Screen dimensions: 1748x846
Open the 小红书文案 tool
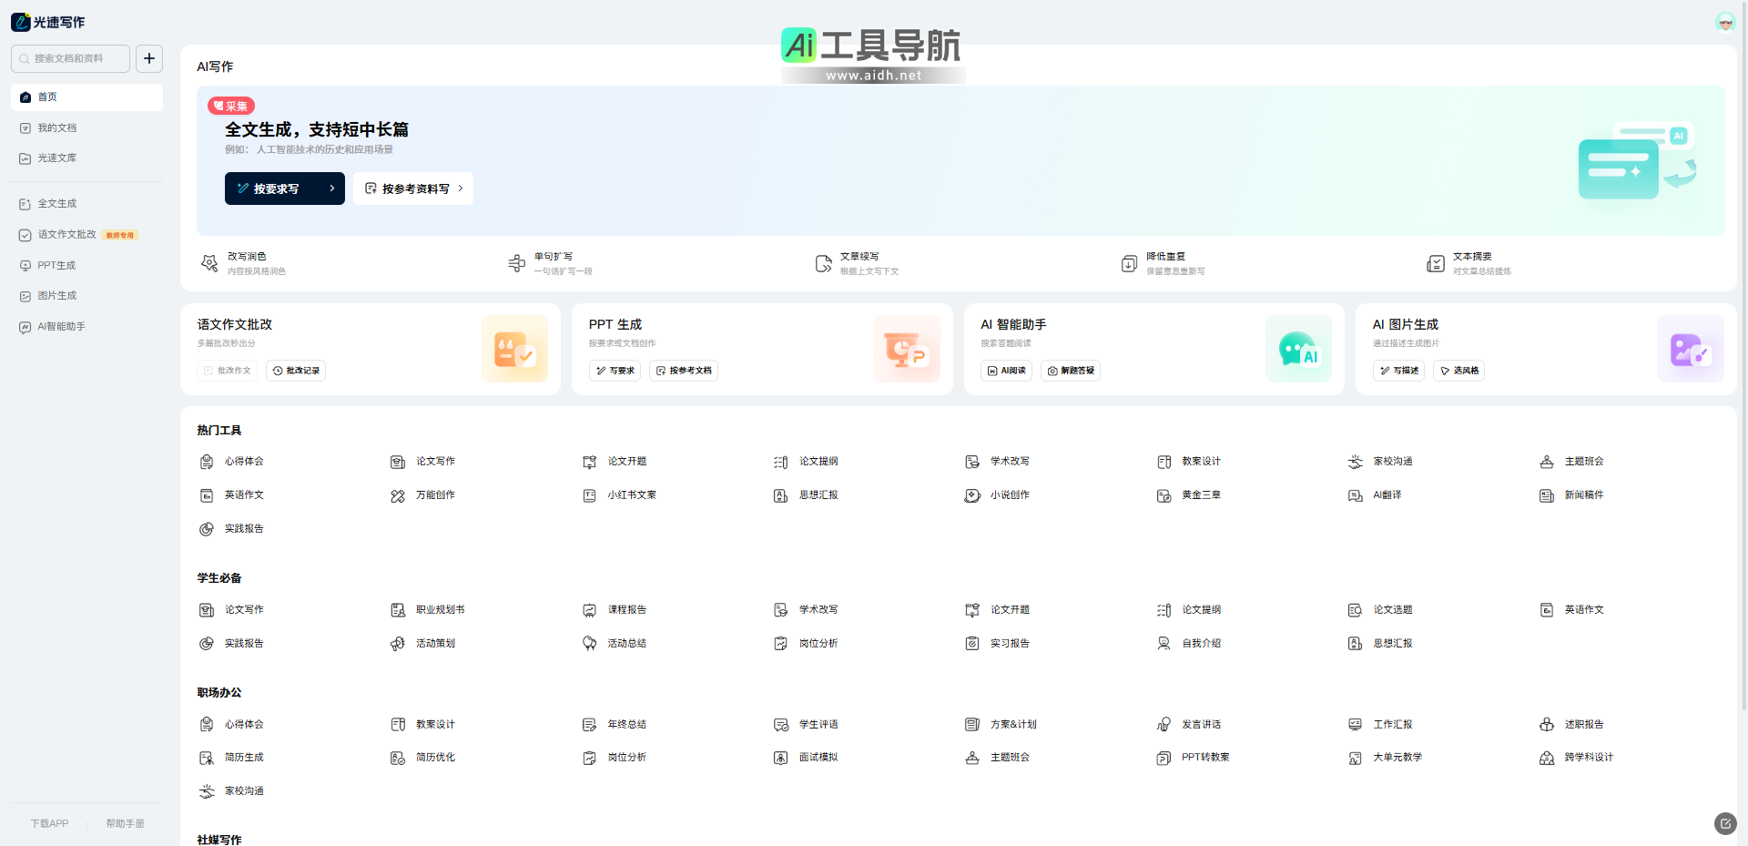coord(631,495)
